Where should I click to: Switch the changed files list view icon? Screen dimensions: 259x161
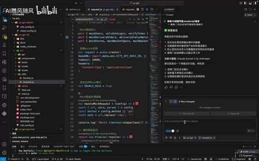pos(171,102)
